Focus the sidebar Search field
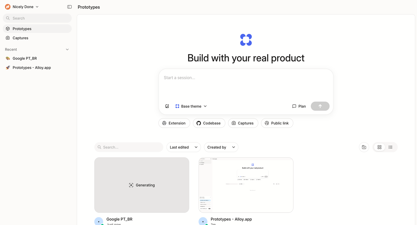 coord(37,18)
